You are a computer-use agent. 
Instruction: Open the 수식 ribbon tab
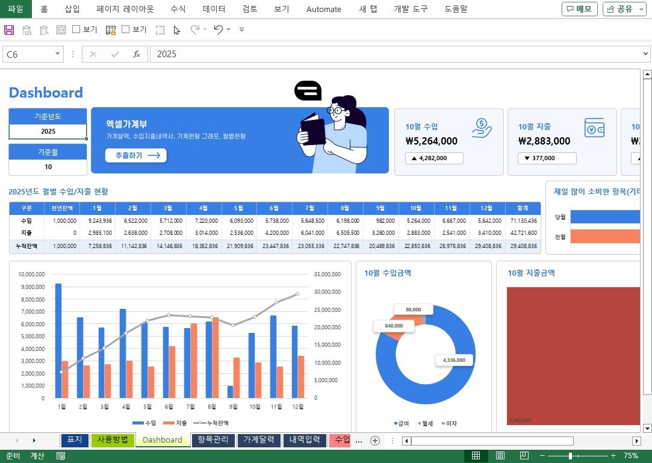(178, 9)
